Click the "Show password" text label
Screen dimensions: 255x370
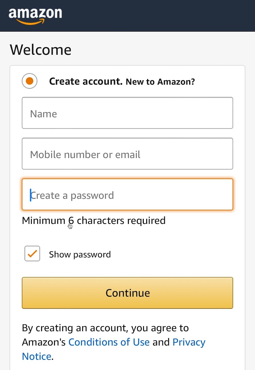click(80, 254)
